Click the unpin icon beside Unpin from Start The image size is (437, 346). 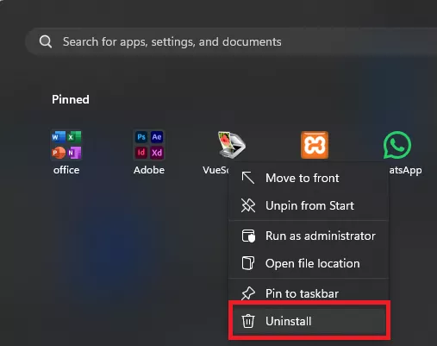click(248, 205)
